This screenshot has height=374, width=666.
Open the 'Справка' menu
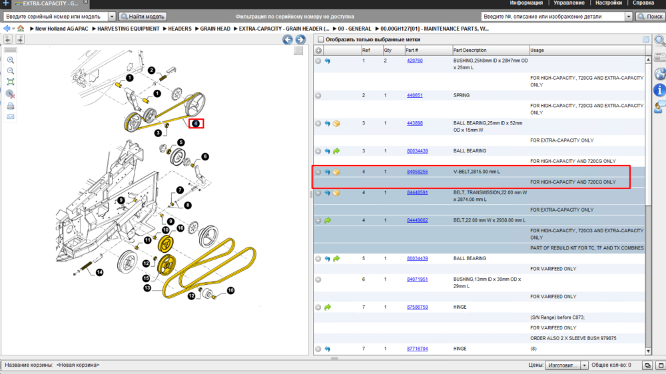[x=643, y=3]
